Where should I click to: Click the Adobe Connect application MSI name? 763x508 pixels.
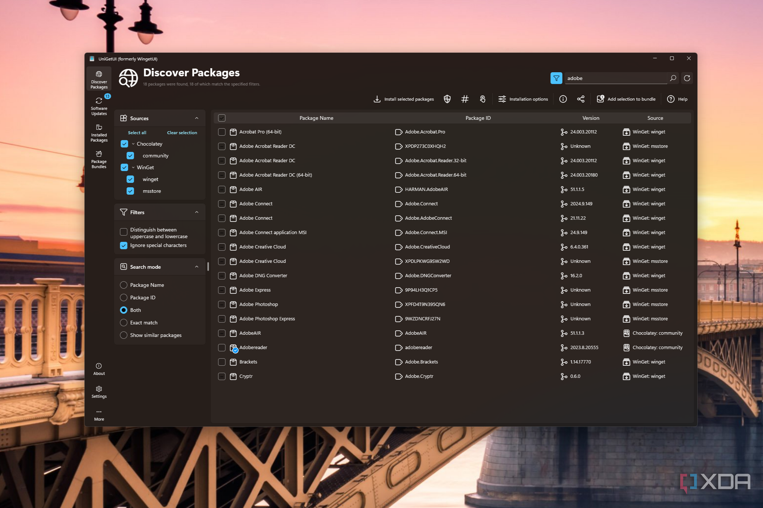[x=273, y=232]
